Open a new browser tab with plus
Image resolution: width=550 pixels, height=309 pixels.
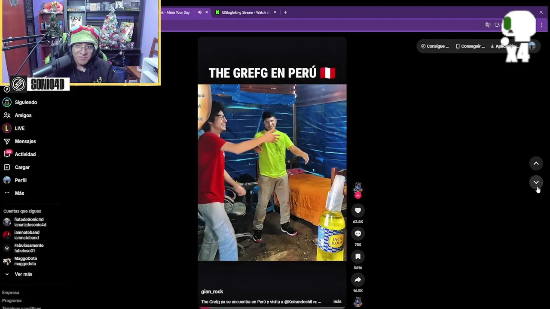(285, 12)
